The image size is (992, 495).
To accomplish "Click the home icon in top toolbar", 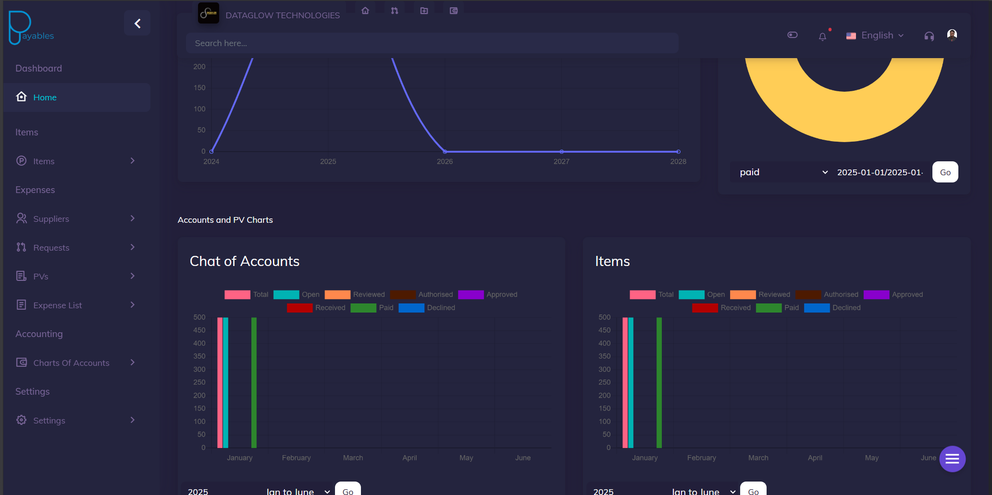I will click(x=365, y=11).
